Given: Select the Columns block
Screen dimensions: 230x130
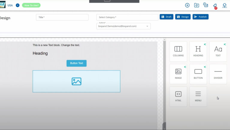Looking at the screenshot, I should [x=178, y=51].
